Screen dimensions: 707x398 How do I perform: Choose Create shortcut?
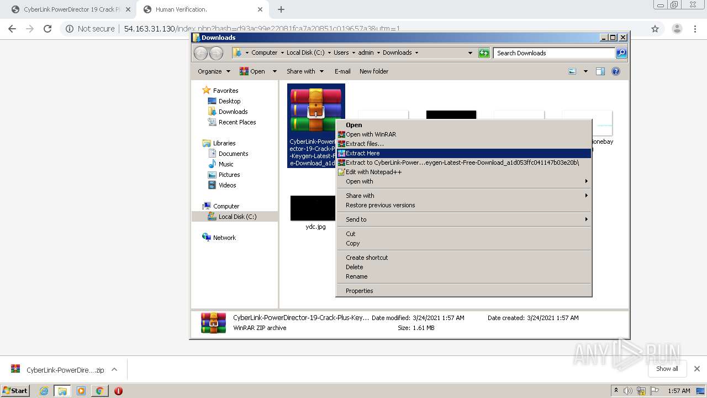point(464,258)
